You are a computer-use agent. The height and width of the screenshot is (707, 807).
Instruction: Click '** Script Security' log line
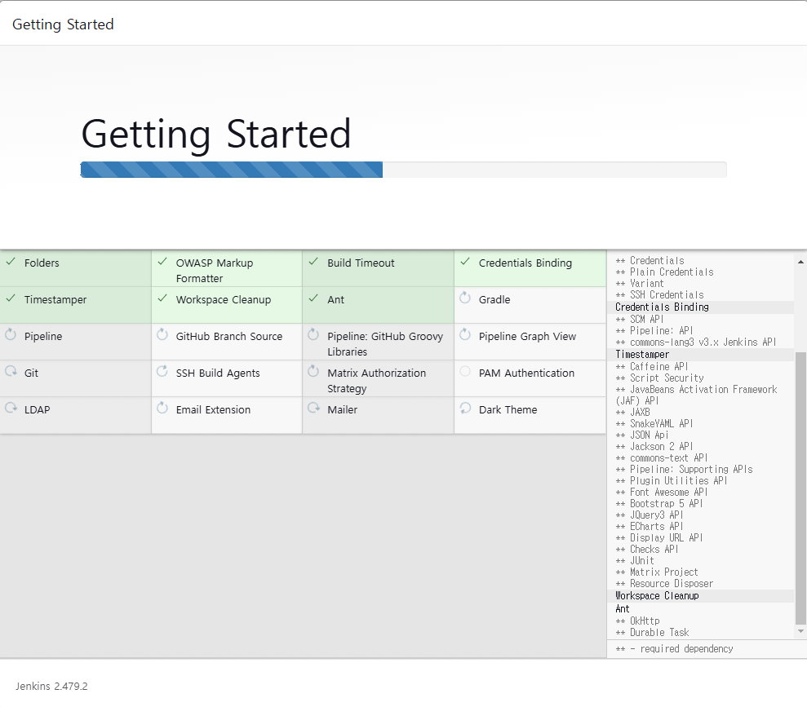[x=659, y=378]
